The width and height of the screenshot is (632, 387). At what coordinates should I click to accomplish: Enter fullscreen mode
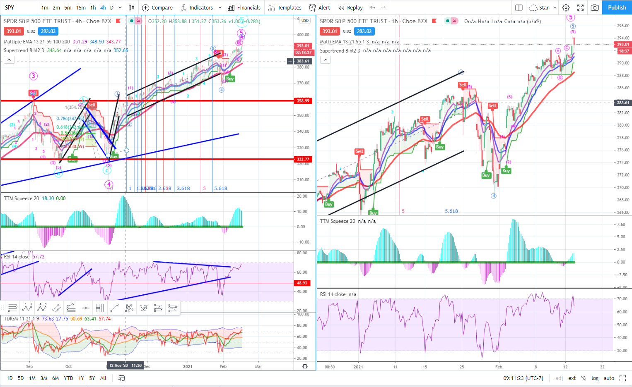point(580,7)
